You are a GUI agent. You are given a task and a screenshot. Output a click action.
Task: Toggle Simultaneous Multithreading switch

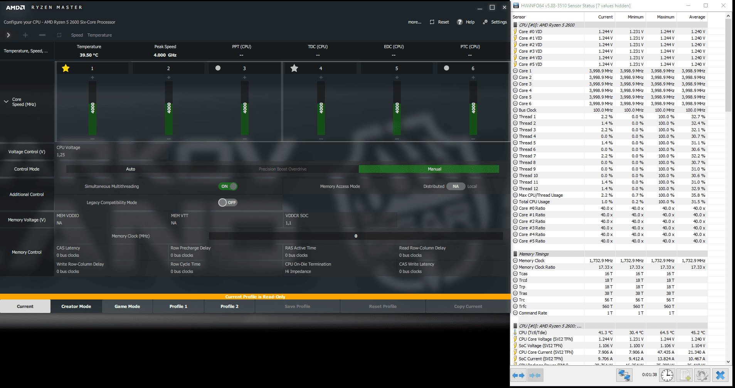point(228,186)
